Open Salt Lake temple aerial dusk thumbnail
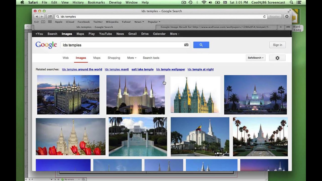The height and width of the screenshot is (181, 322). pos(68,95)
